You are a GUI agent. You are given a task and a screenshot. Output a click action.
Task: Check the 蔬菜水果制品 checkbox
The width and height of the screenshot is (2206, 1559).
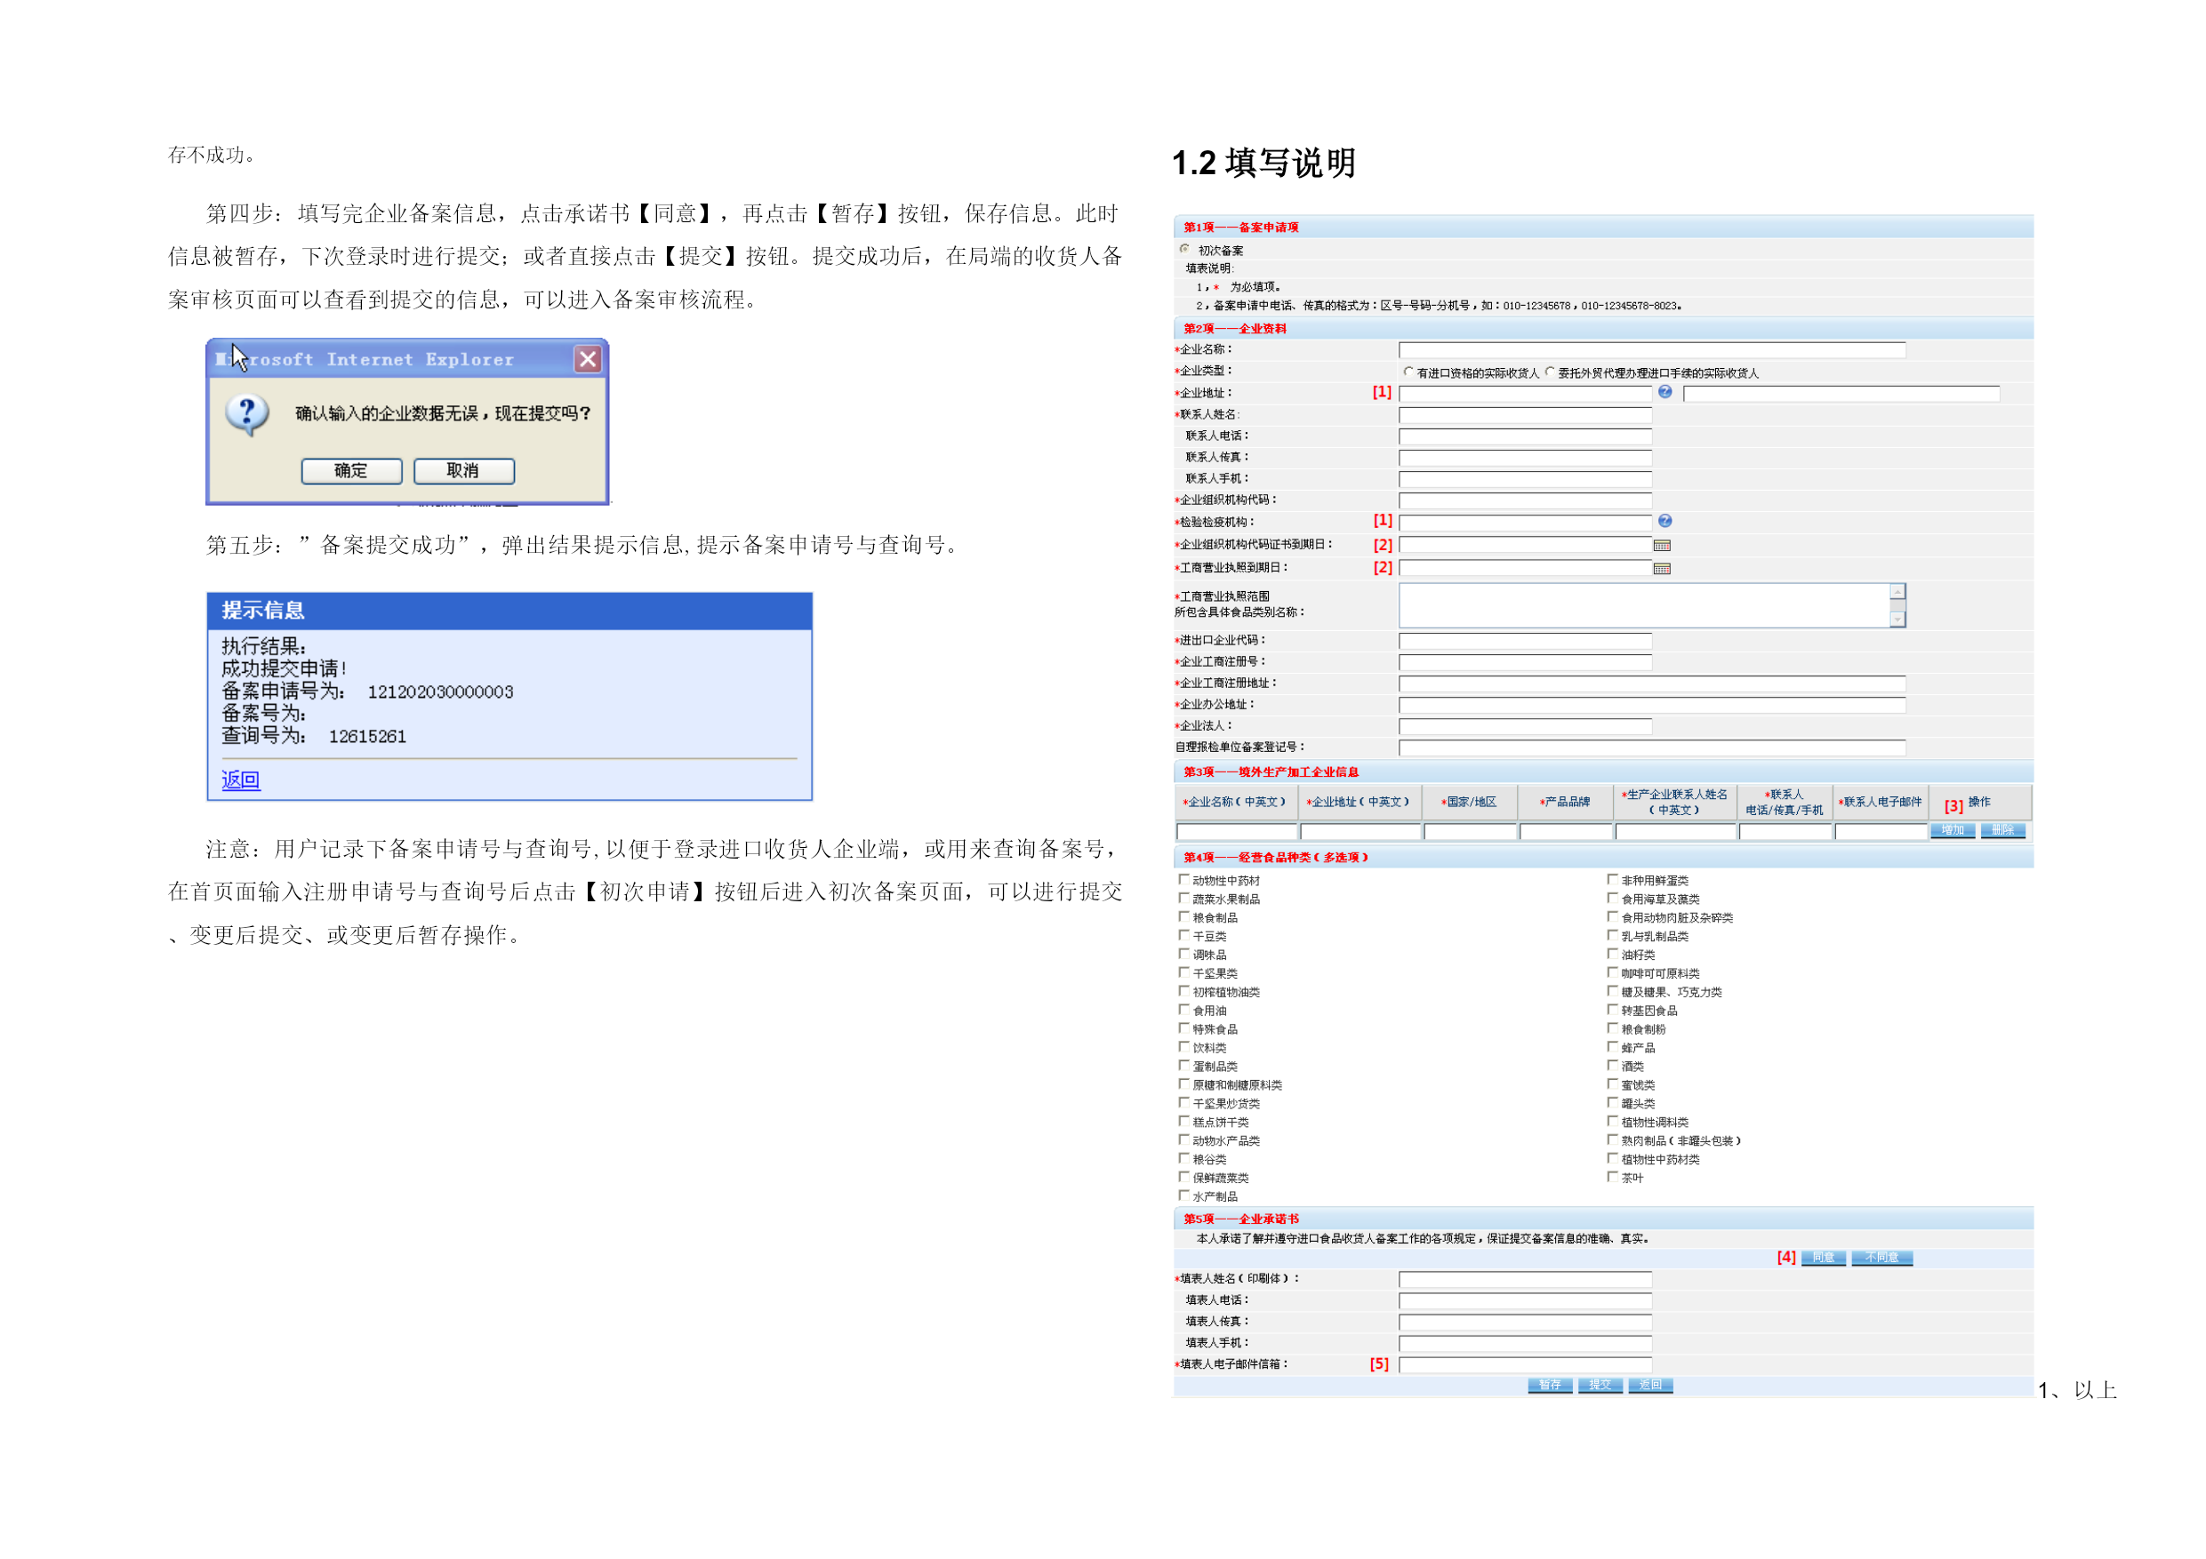[x=1183, y=898]
